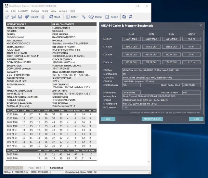Click the serial number 42CD4202h

(x=13, y=50)
